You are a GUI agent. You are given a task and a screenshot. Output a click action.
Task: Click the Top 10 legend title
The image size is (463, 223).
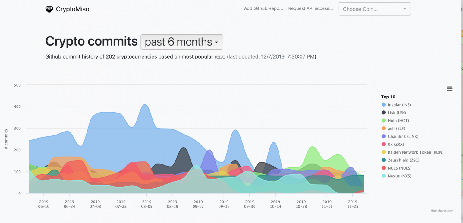tap(388, 97)
